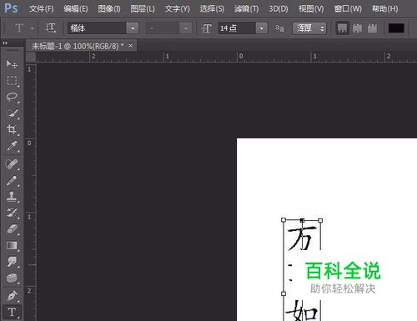This screenshot has height=321, width=417.
Task: Open the 视图(V) menu
Action: pos(311,9)
